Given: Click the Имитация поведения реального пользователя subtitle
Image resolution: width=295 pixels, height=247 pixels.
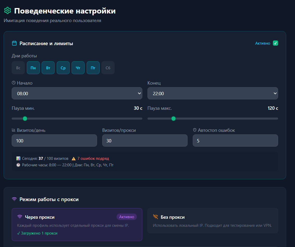Looking at the screenshot, I should [53, 20].
